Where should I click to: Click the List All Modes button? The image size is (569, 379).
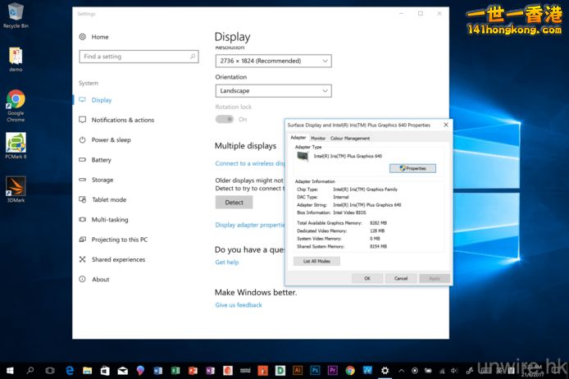point(316,261)
